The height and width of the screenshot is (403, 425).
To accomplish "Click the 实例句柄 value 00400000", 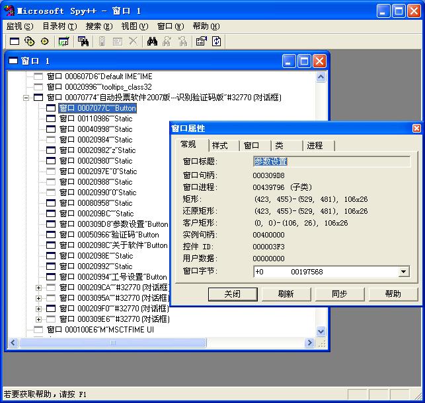I will (268, 235).
